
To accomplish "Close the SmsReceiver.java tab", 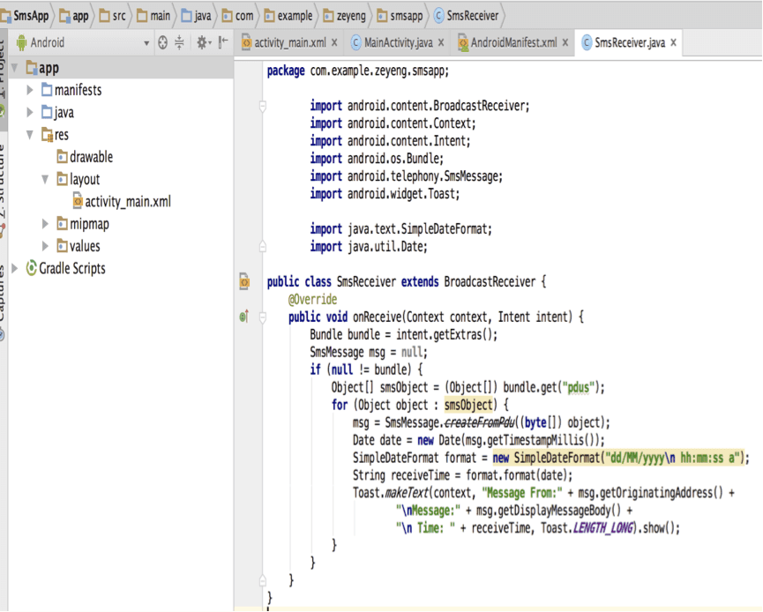I will (674, 42).
